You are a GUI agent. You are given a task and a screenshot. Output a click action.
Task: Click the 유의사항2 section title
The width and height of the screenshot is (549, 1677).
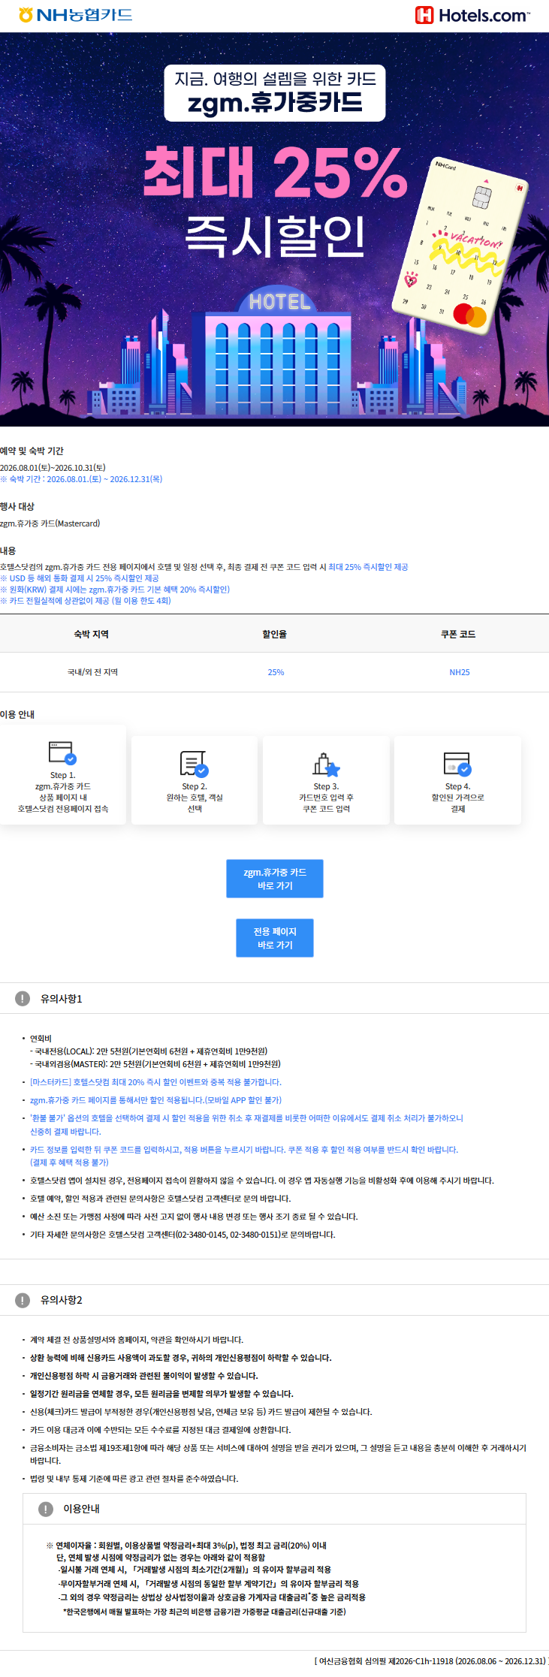[61, 1299]
